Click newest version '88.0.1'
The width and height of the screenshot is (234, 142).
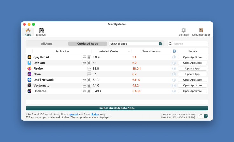tap(136, 68)
